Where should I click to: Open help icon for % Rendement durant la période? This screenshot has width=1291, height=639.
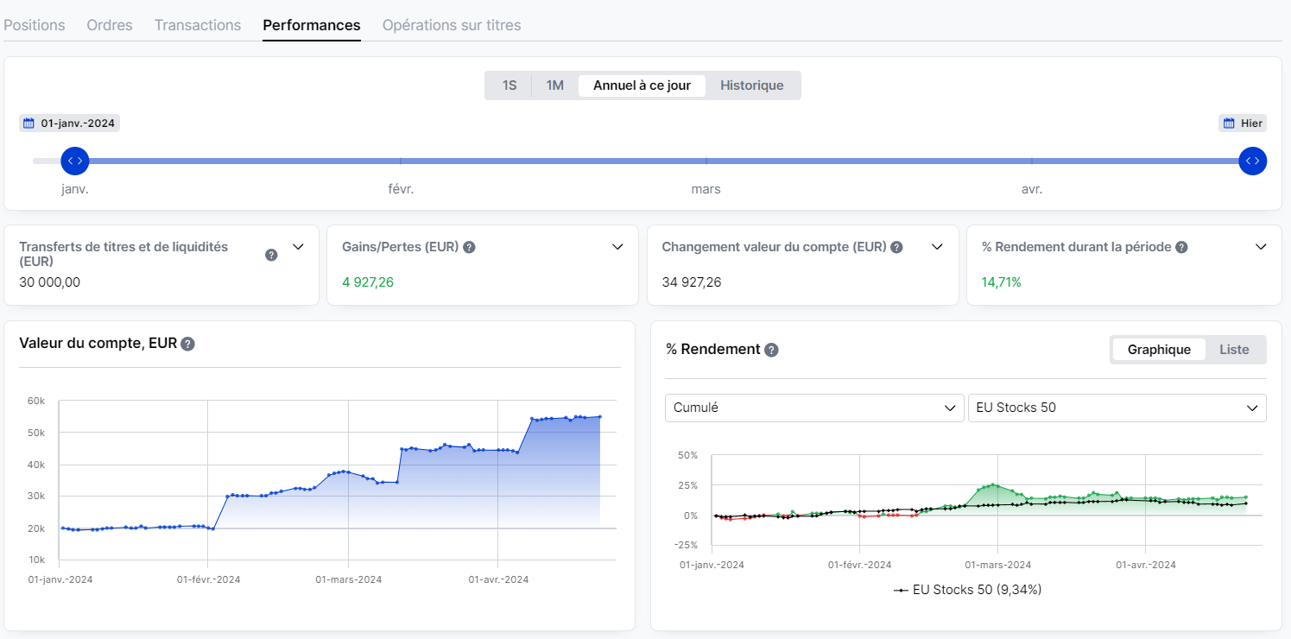tap(1181, 247)
